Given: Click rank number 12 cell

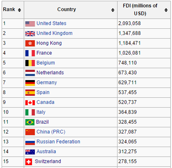Looking at the screenshot, I should tap(13, 132).
